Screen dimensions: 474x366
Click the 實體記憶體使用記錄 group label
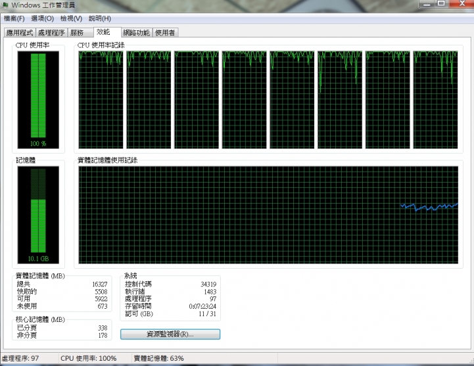click(108, 160)
